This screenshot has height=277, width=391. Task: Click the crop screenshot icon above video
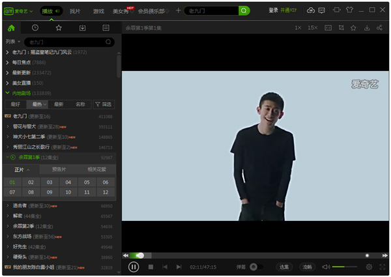tap(341, 27)
